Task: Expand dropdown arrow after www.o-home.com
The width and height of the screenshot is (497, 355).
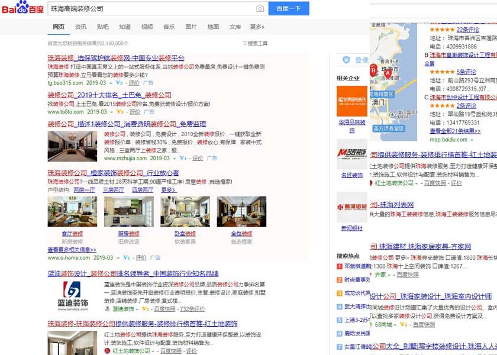Action: click(x=118, y=258)
